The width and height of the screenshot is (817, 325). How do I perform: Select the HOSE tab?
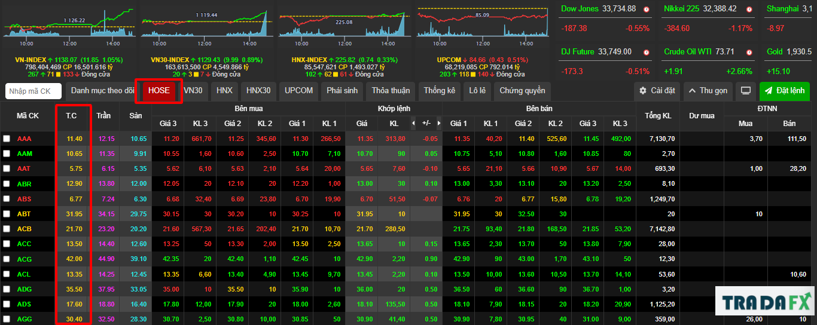tap(159, 91)
